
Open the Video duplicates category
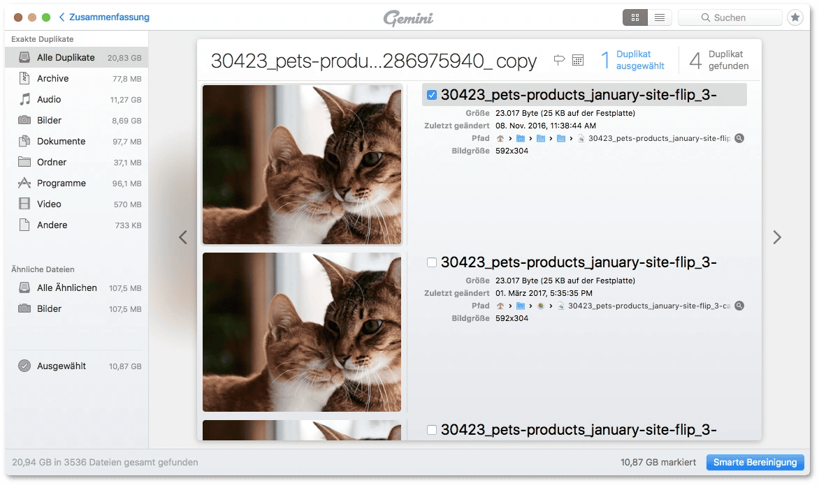click(76, 204)
